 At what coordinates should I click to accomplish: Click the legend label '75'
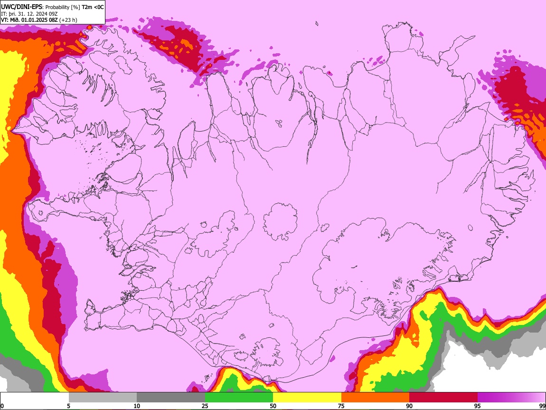pos(341,406)
